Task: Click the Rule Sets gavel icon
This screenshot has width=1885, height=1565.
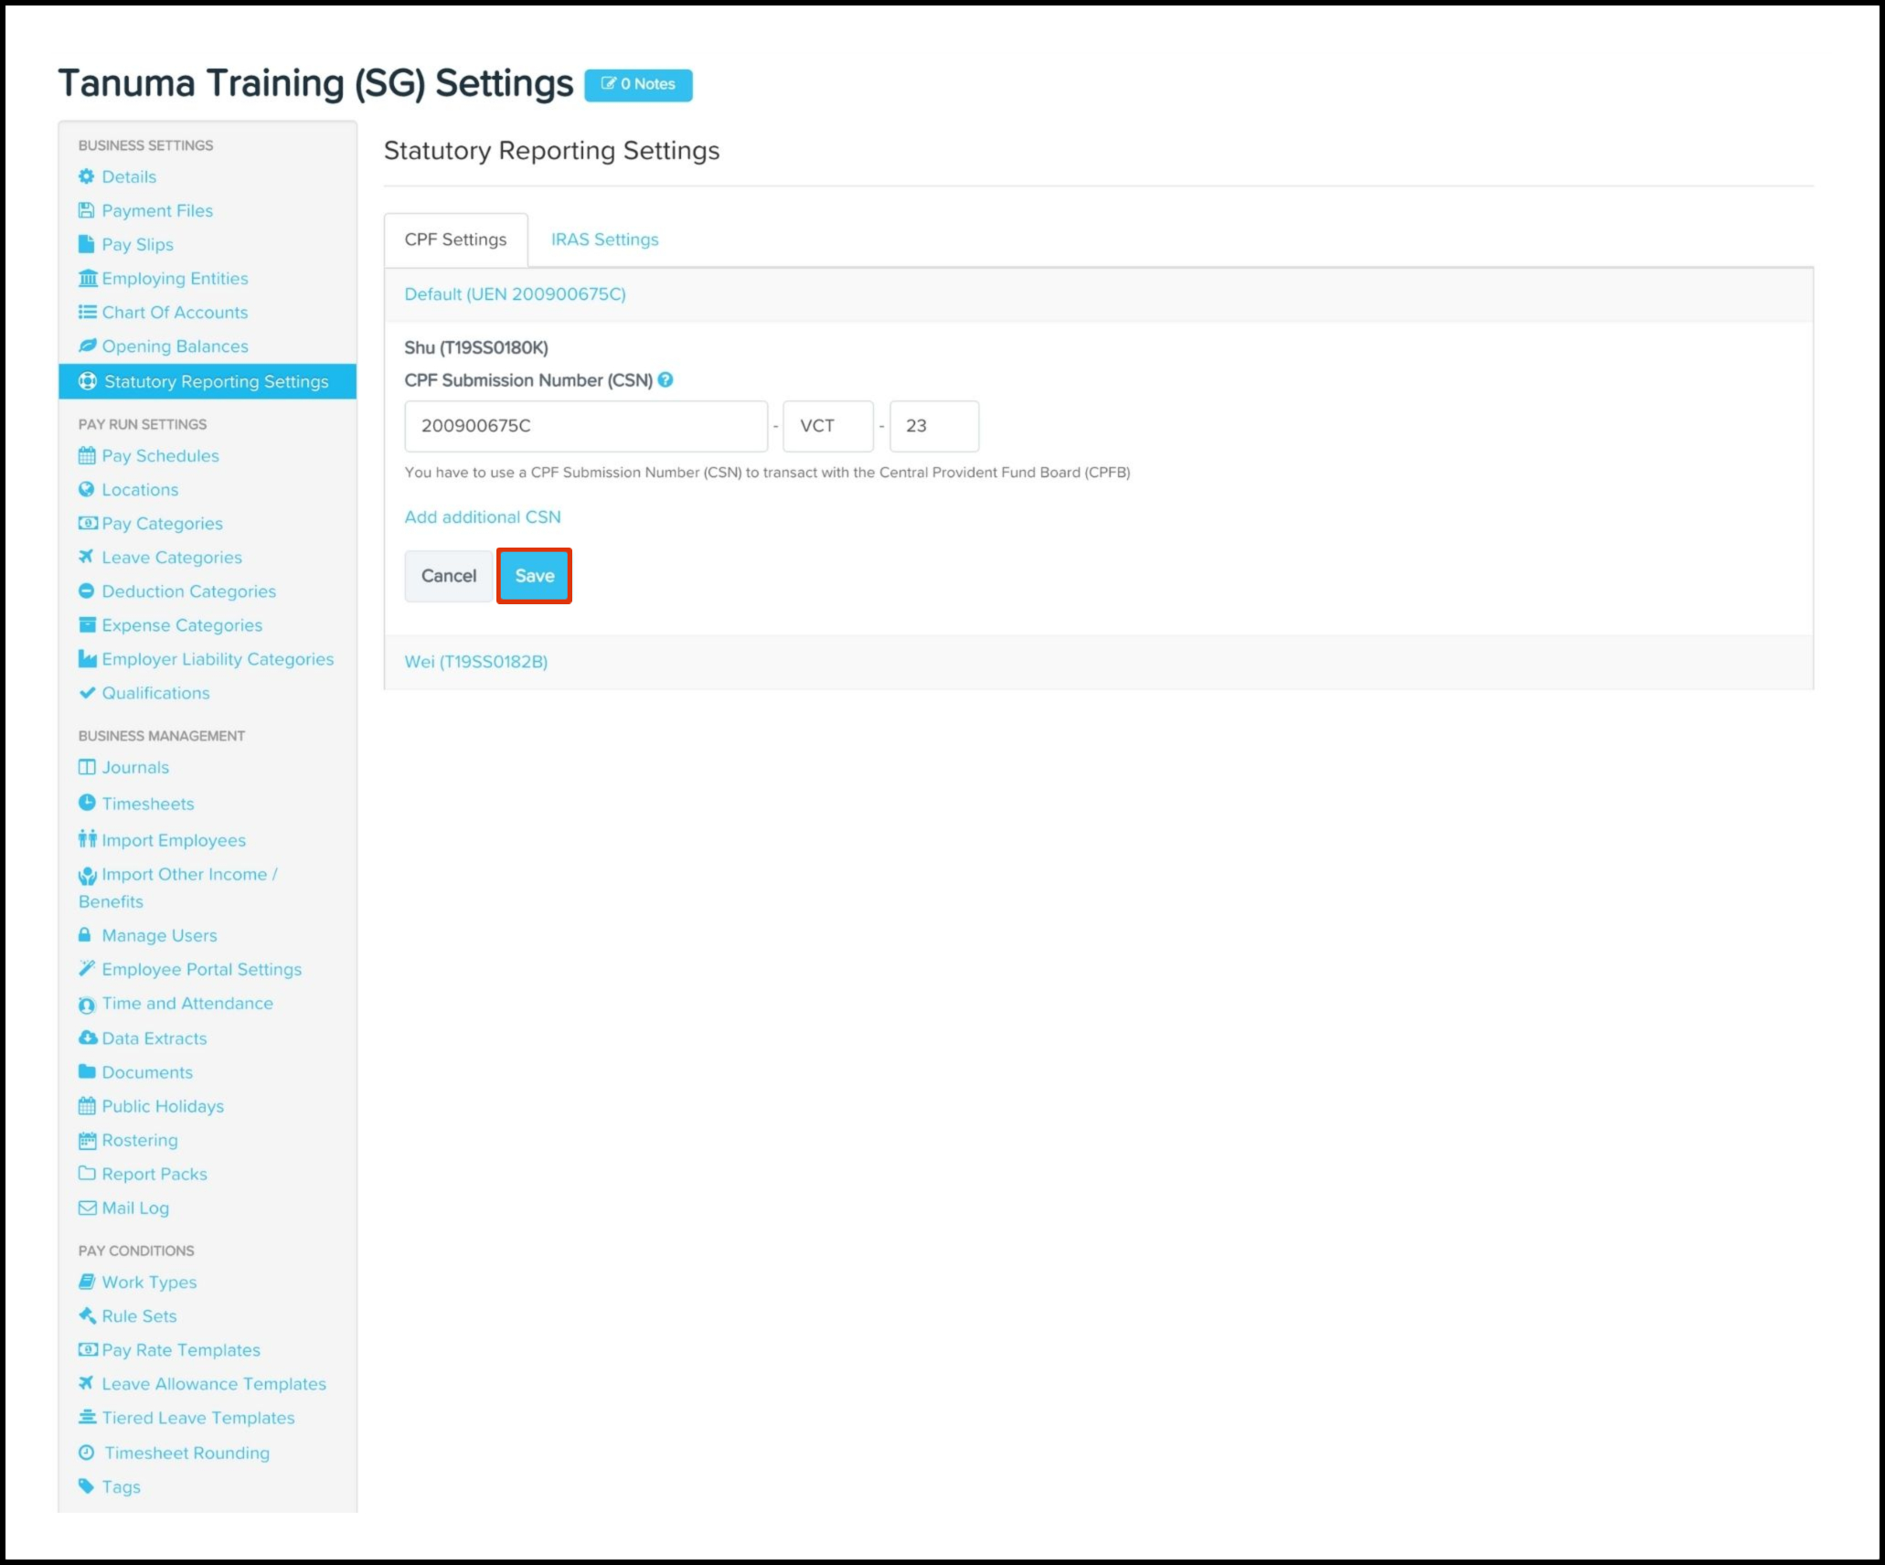Action: (87, 1315)
